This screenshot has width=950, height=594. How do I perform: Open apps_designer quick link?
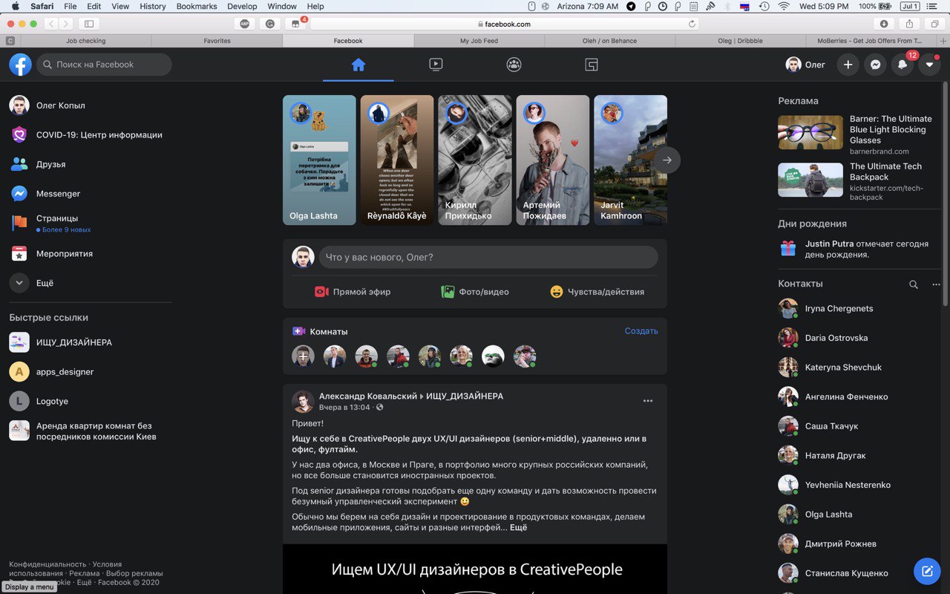point(90,372)
